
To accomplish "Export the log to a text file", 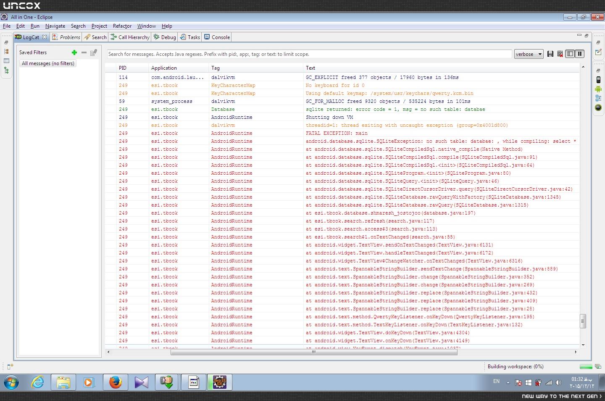I will pos(550,54).
